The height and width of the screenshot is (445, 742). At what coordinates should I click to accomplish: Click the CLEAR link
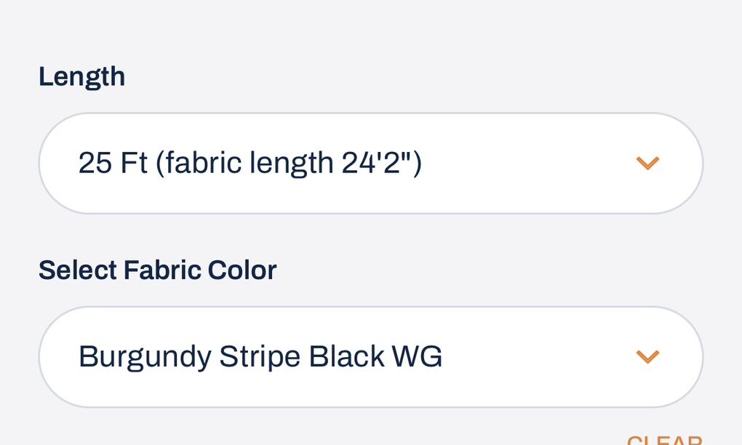[664, 439]
